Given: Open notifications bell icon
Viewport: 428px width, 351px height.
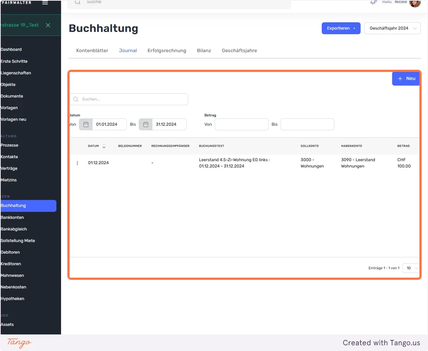Looking at the screenshot, I should click(373, 2).
